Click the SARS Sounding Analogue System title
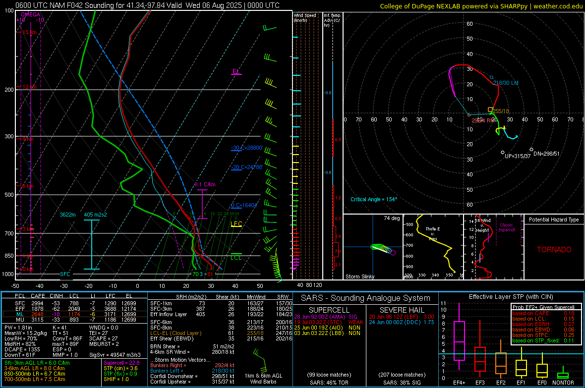The width and height of the screenshot is (585, 388). (x=366, y=298)
